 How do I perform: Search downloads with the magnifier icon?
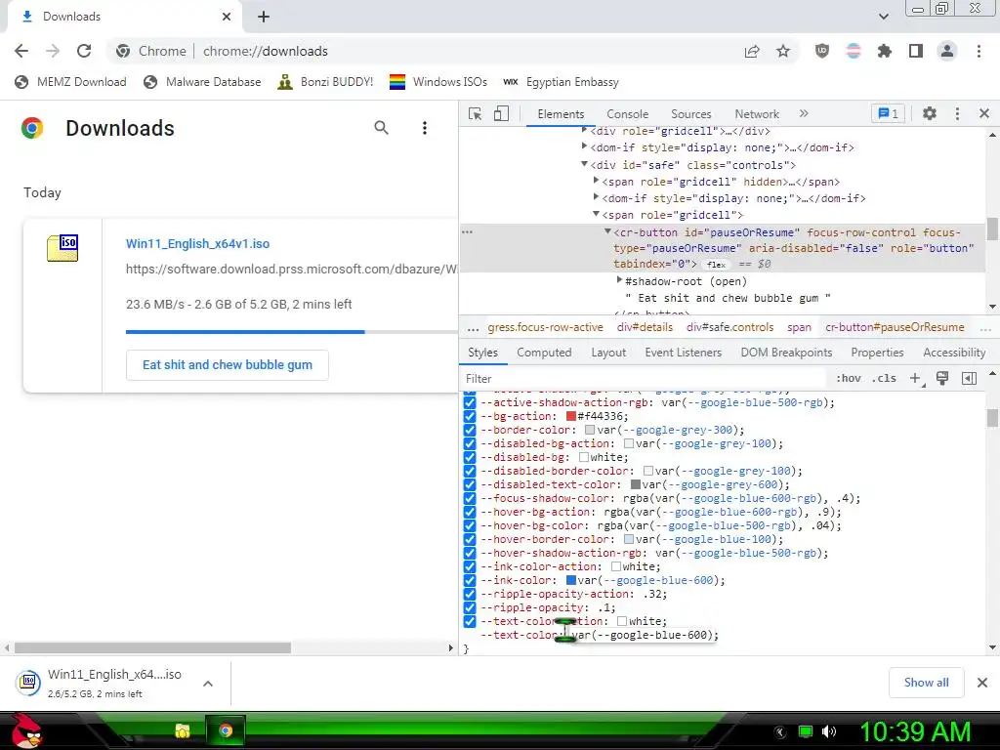tap(382, 128)
